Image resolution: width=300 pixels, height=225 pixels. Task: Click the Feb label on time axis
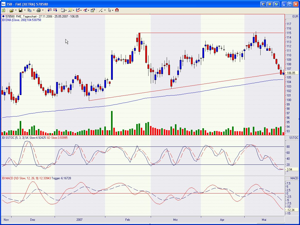point(128,220)
